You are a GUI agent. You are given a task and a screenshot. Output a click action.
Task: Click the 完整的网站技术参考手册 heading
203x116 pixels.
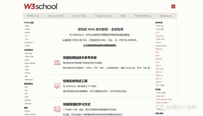[x=80, y=58]
